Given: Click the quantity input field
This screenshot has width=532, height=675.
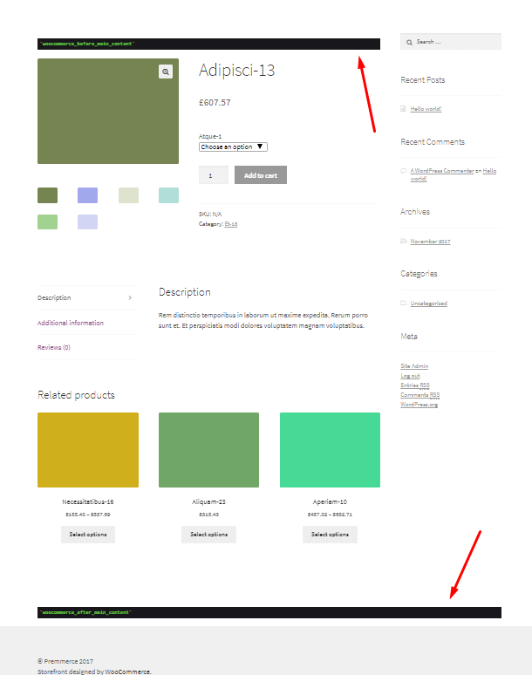Looking at the screenshot, I should pos(214,175).
